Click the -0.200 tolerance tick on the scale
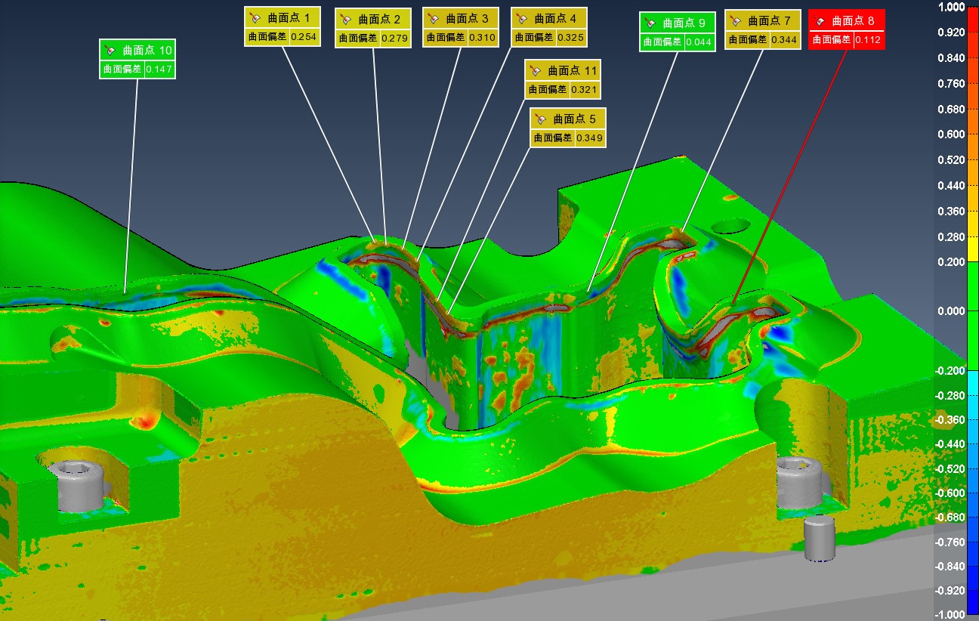 pos(952,371)
